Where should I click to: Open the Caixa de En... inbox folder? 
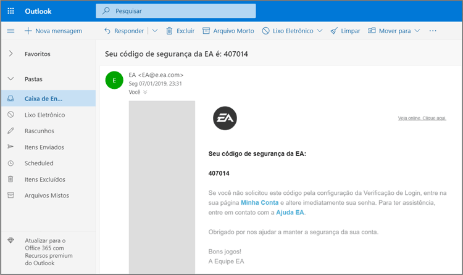coord(48,98)
